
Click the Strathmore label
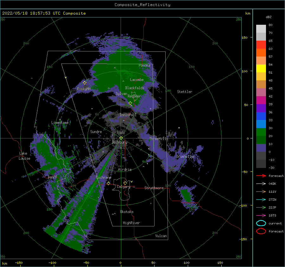pos(154,188)
